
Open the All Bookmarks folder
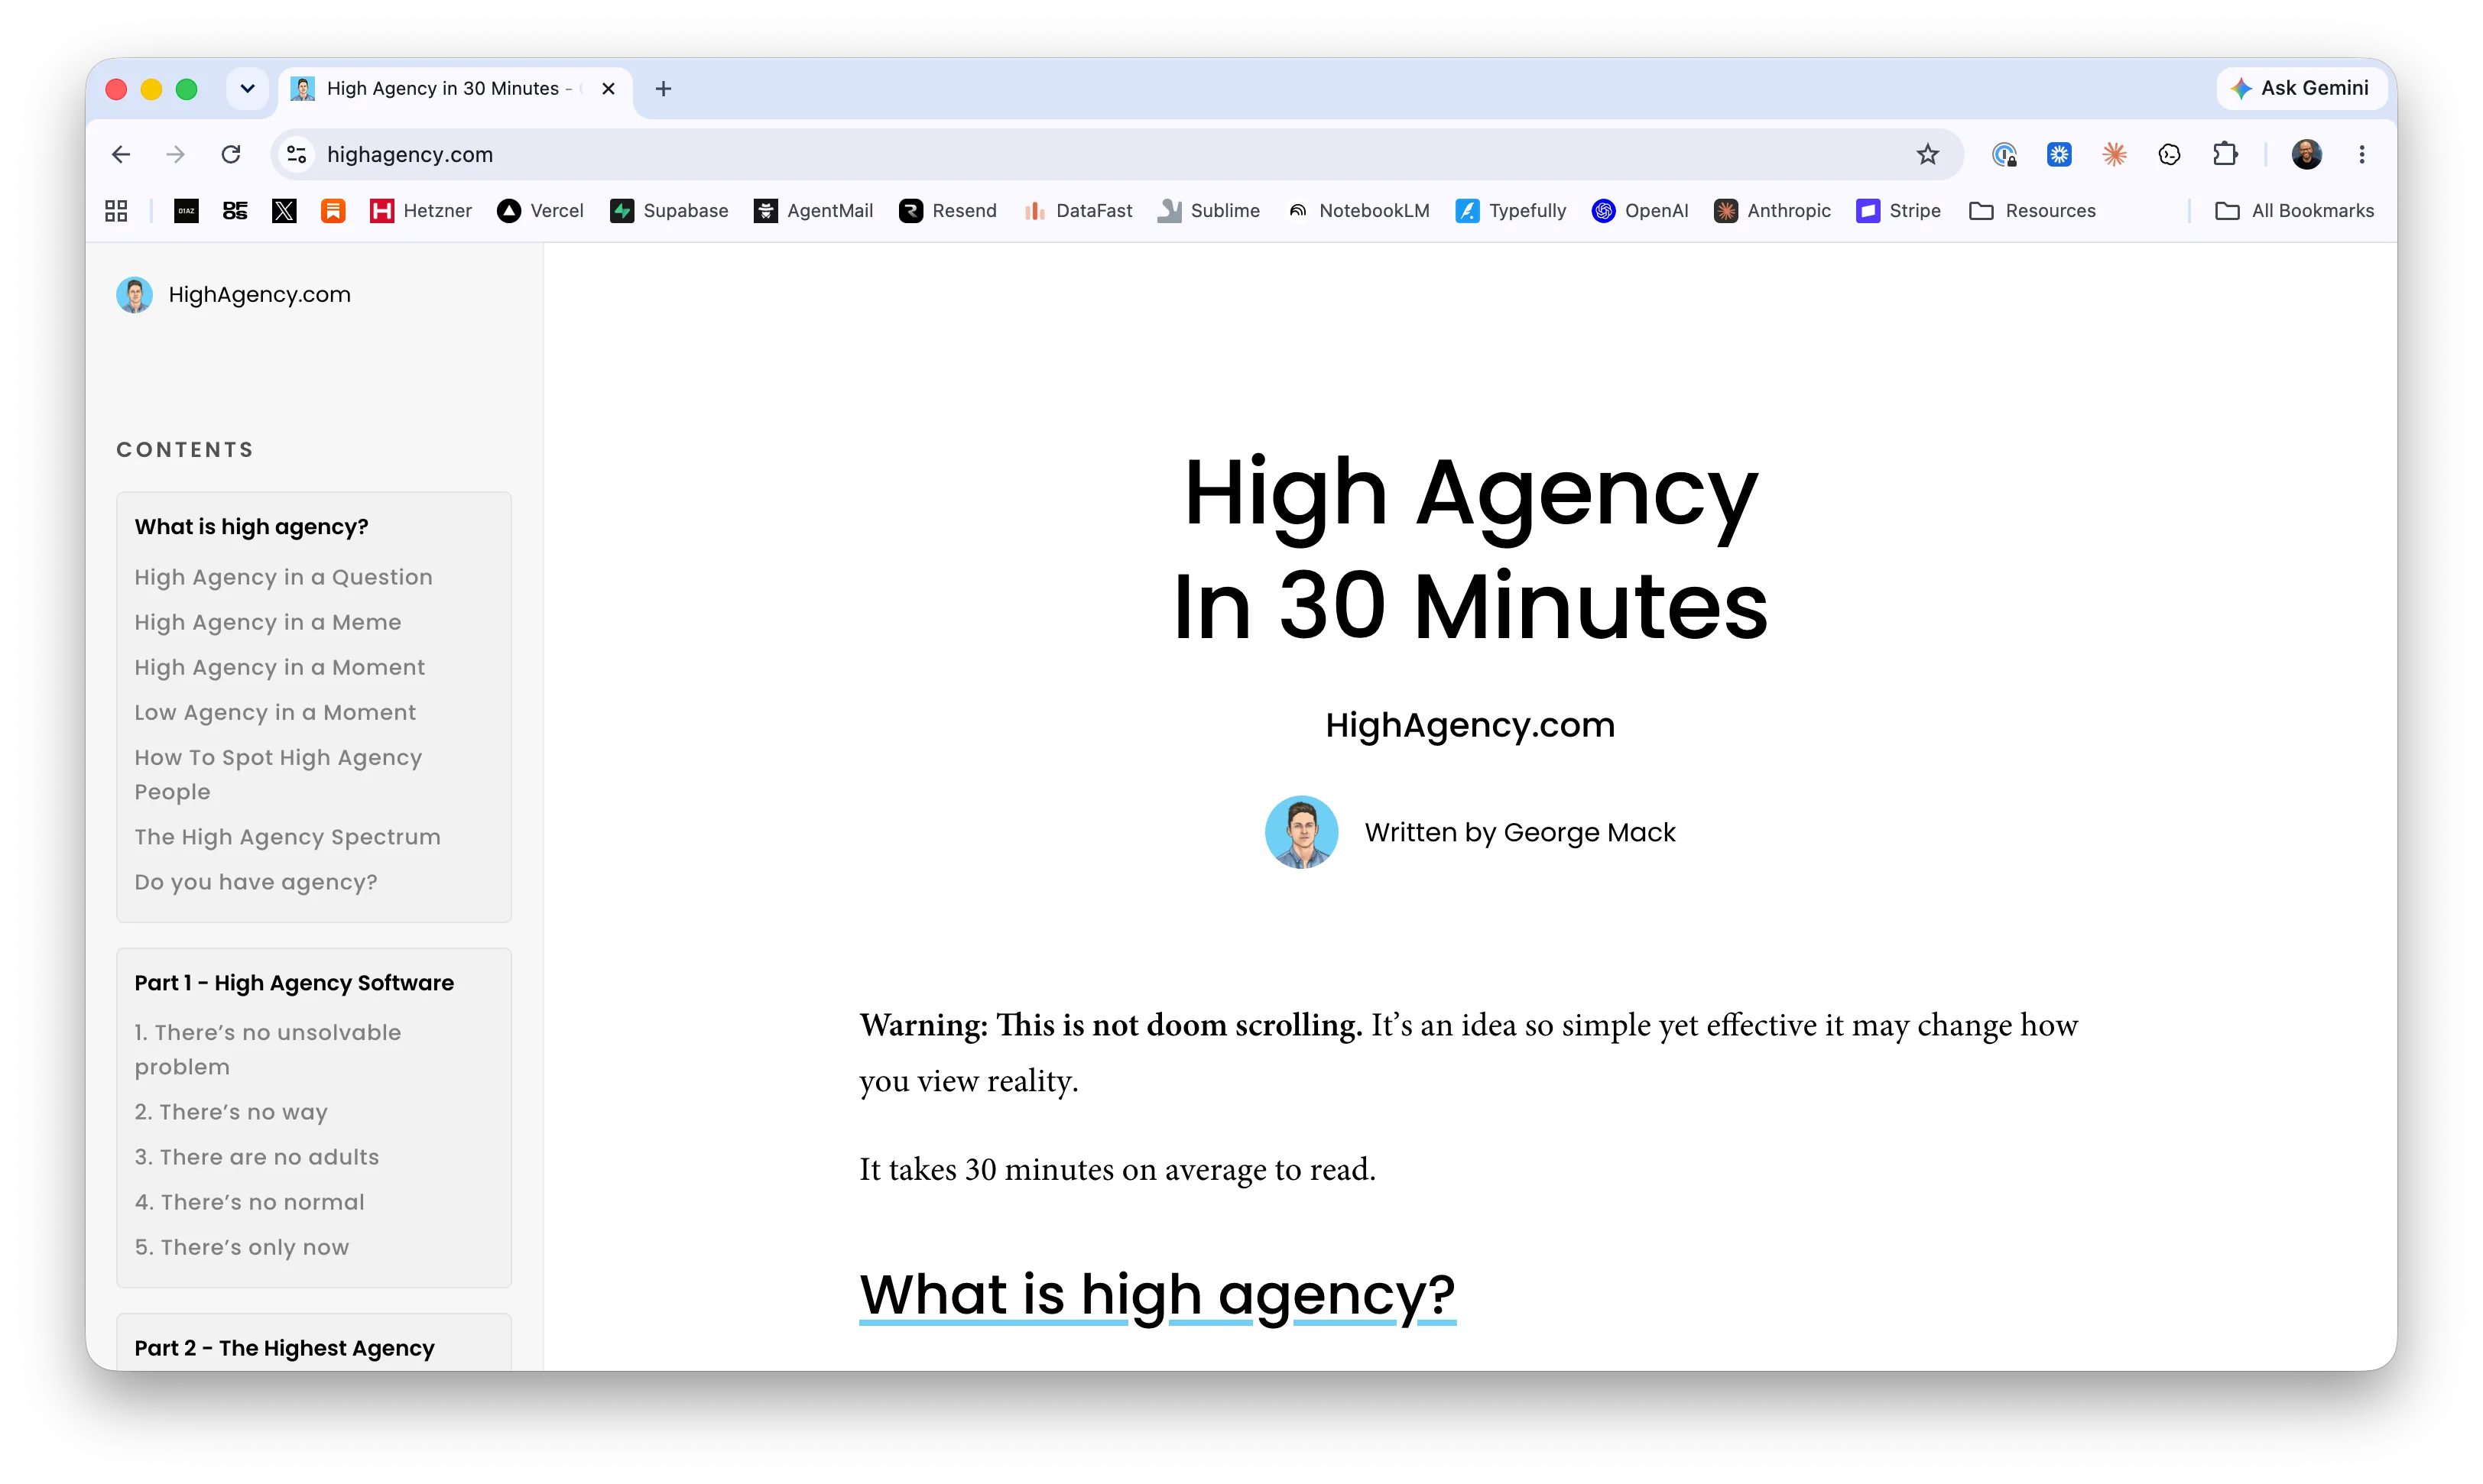(2294, 210)
